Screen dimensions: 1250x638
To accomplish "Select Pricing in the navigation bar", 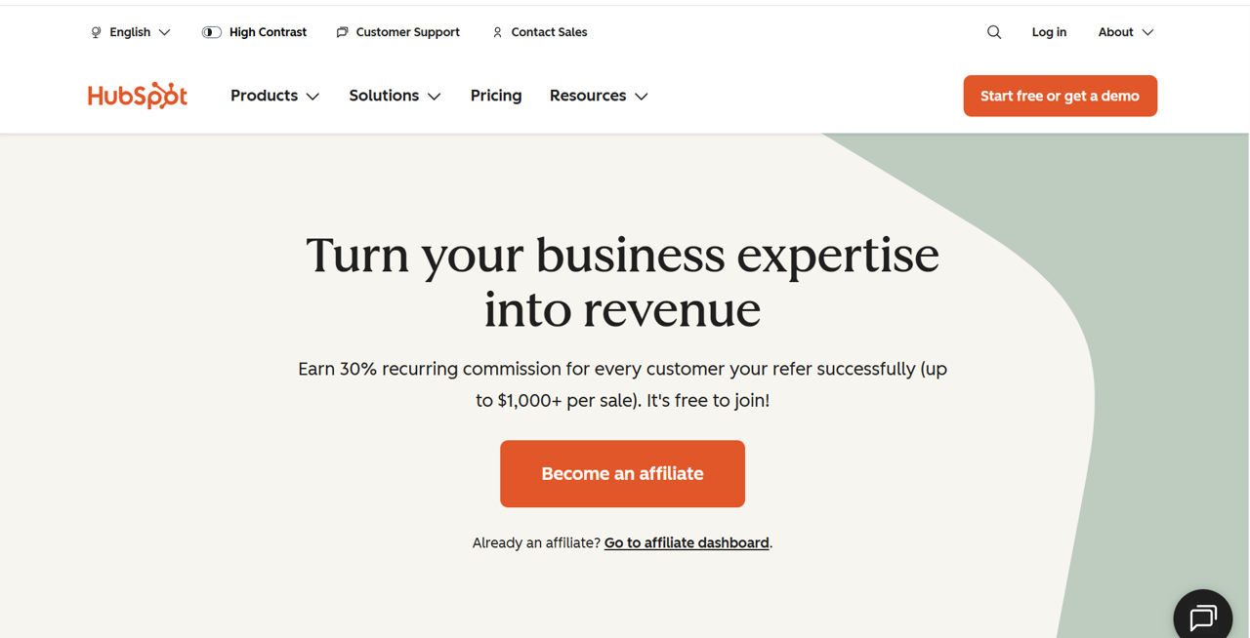I will [x=495, y=96].
